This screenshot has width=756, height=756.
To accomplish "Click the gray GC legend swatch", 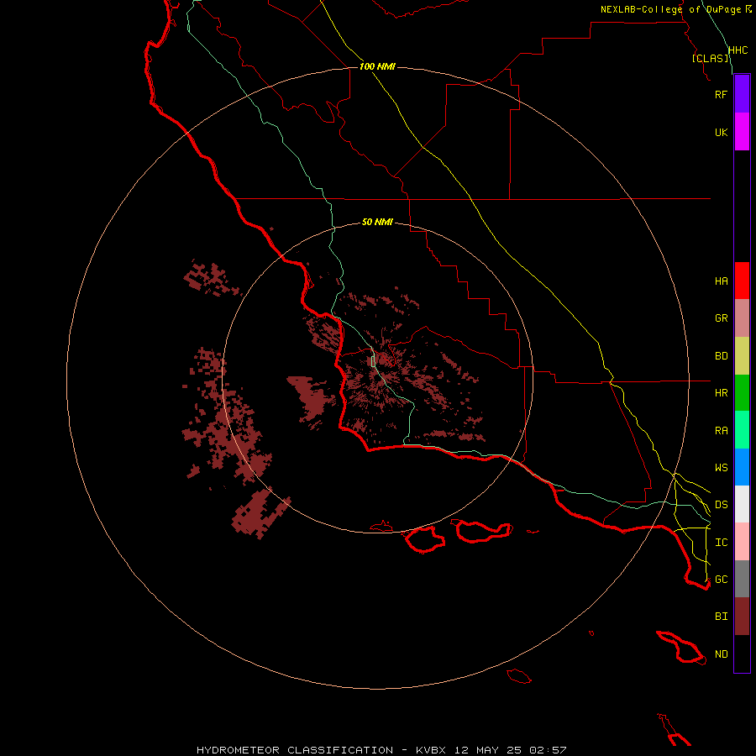I will pos(742,579).
